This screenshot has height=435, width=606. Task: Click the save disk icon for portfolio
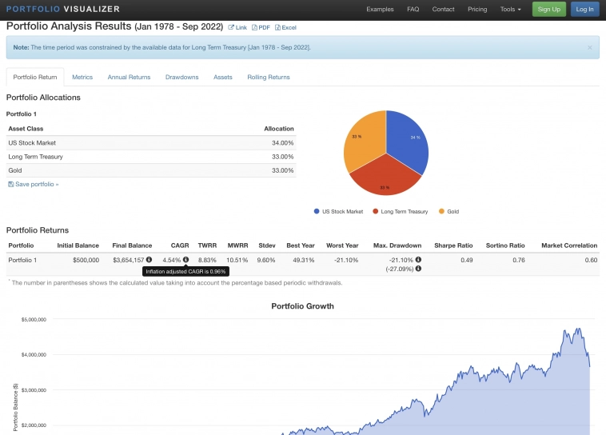point(10,184)
